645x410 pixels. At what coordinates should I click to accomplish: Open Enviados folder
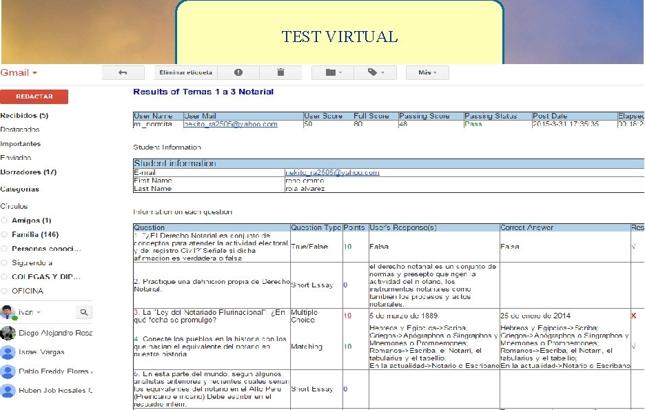point(16,158)
